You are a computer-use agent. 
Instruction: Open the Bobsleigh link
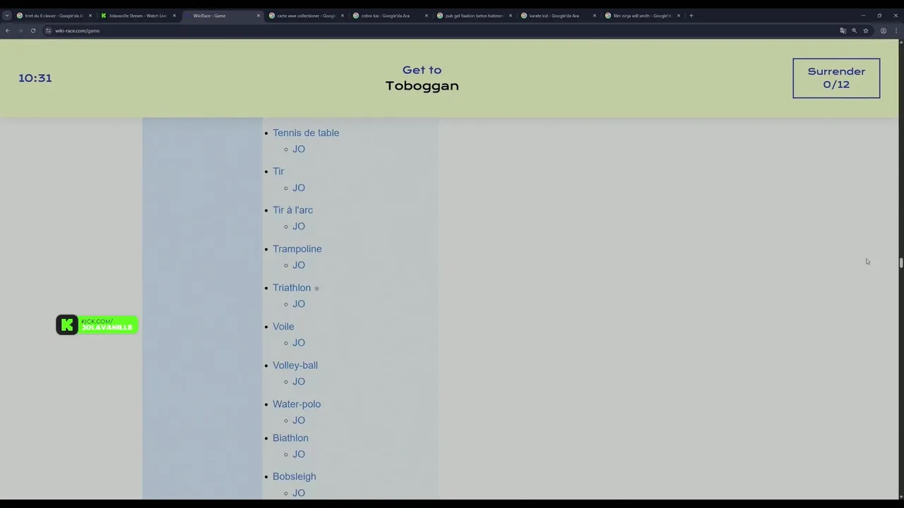[x=295, y=477]
